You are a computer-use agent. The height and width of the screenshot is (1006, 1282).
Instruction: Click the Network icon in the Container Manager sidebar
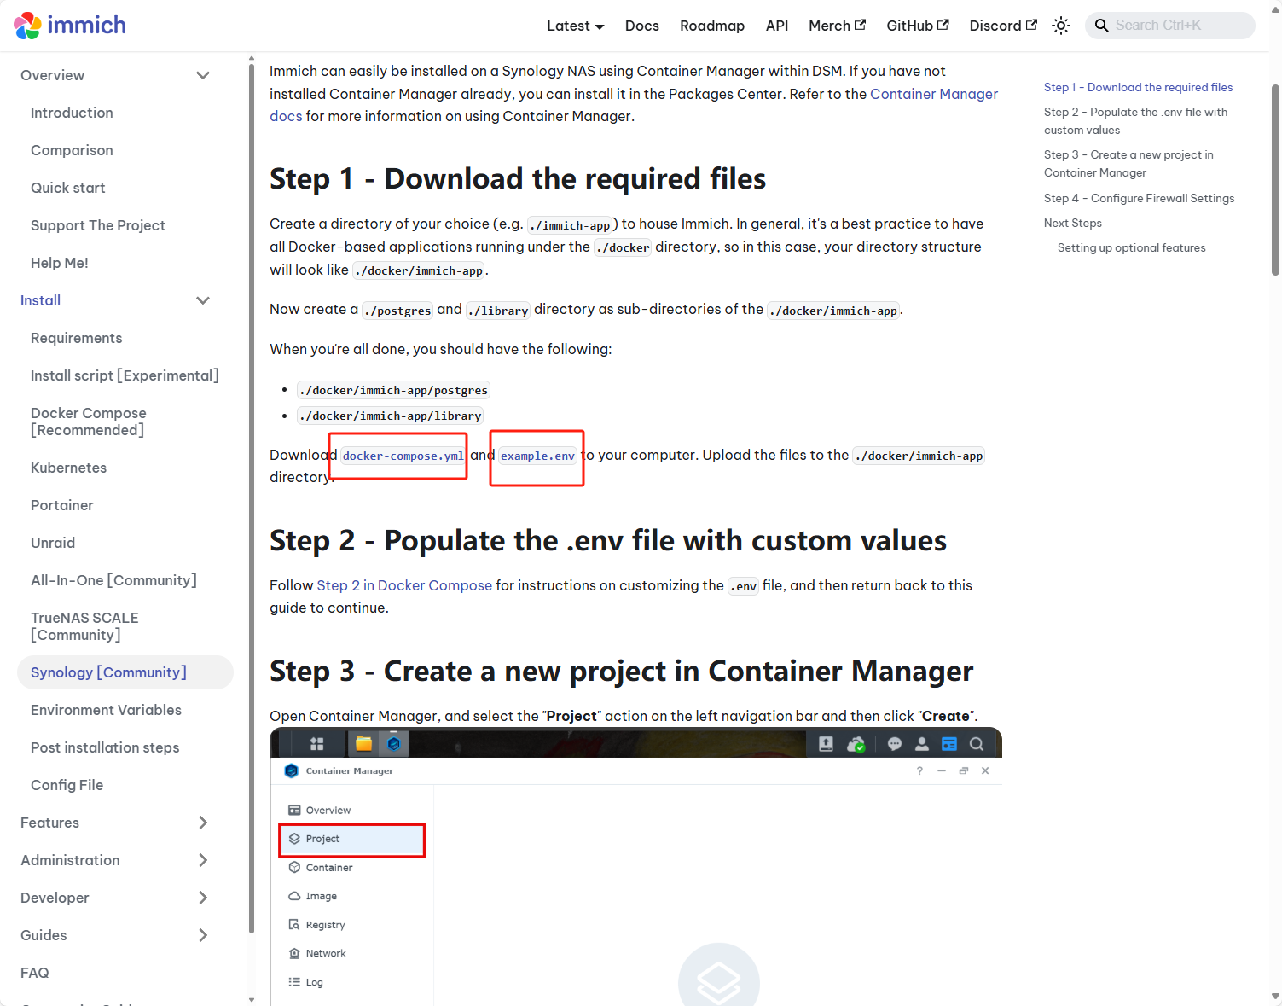coord(293,953)
